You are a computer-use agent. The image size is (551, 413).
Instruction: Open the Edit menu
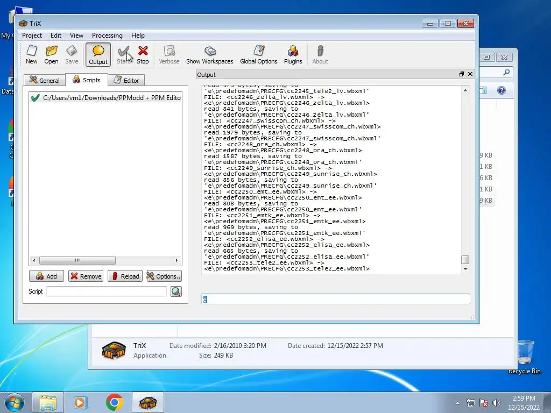(x=56, y=35)
